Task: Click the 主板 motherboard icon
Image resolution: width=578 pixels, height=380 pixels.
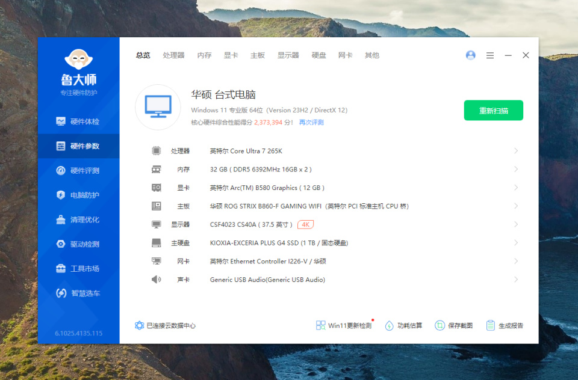Action: [x=157, y=206]
